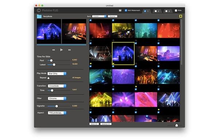Select the selected blue concert thumbnail in grid

coord(123,53)
